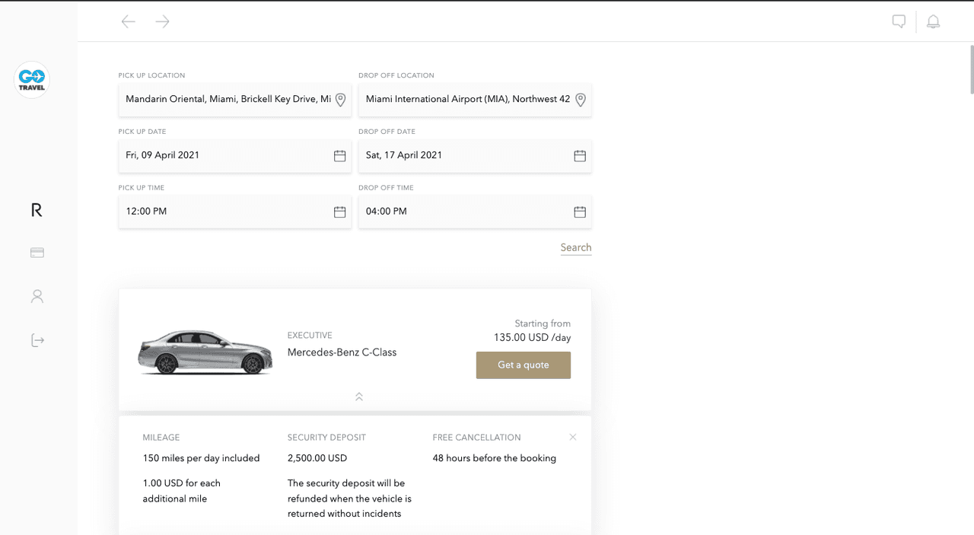This screenshot has width=974, height=535.
Task: Change the 04:00 PM drop off time
Action: pyautogui.click(x=475, y=212)
